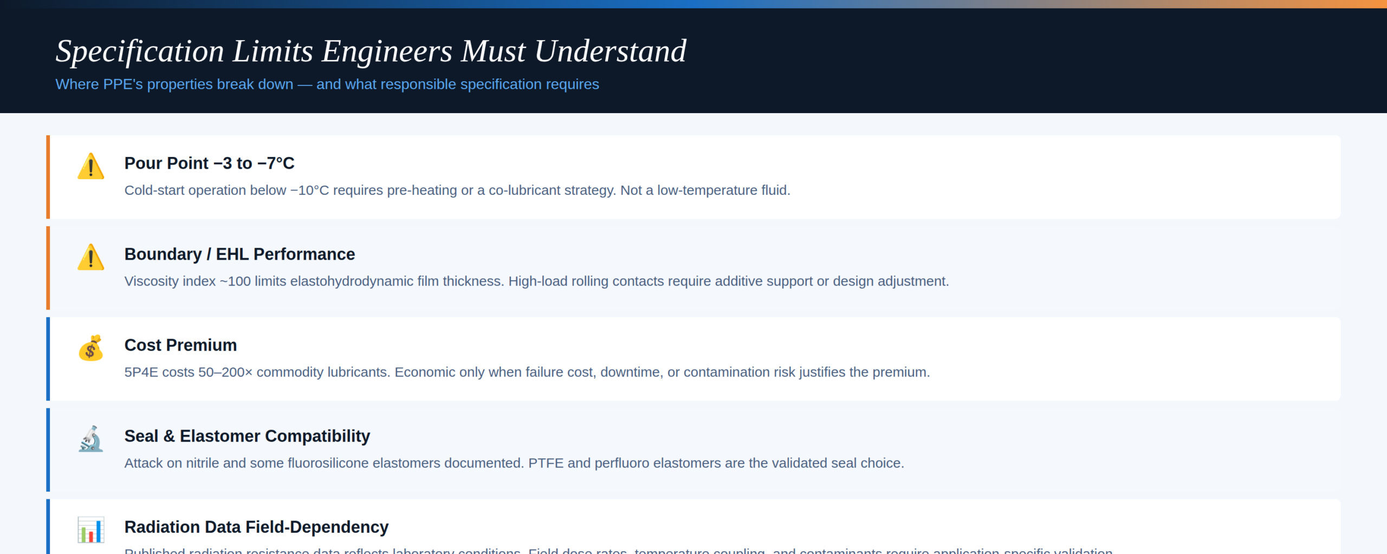
Task: Click the heading 'Seal & Elastomer Compatibility'
Action: coord(247,436)
